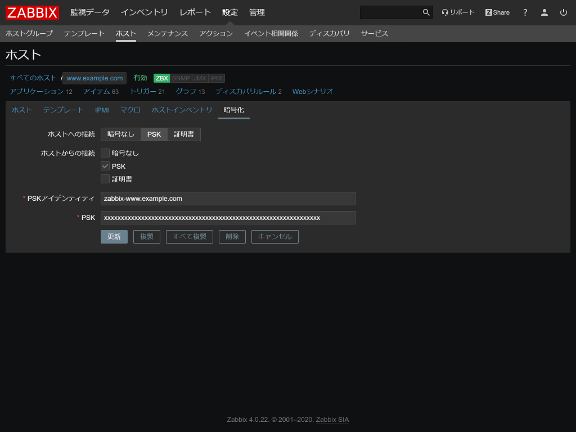Open the 監視データ menu
The width and height of the screenshot is (576, 432).
pyautogui.click(x=90, y=12)
